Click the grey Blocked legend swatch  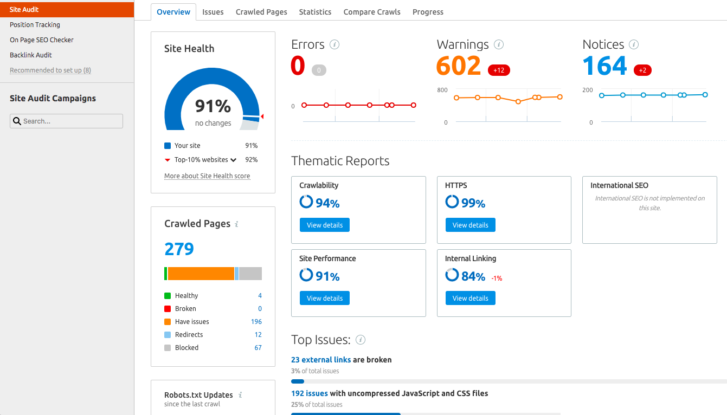[168, 348]
